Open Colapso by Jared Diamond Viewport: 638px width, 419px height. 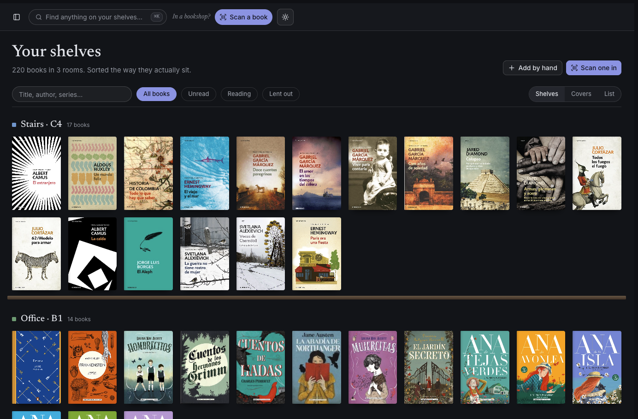485,173
